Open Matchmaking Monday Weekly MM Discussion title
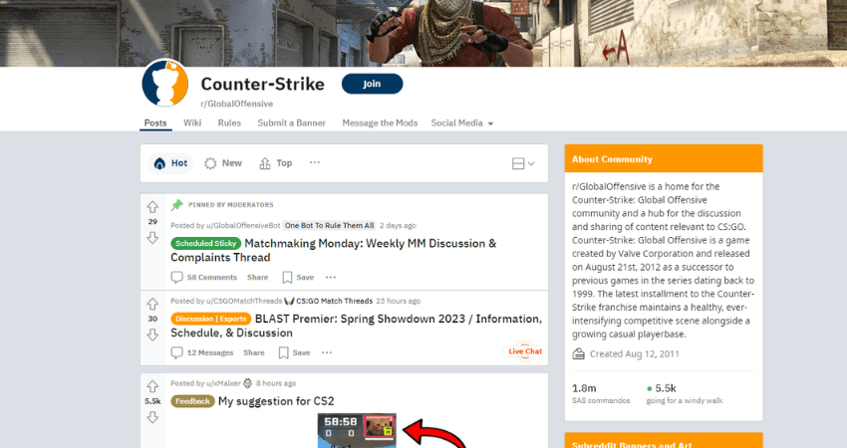 pyautogui.click(x=333, y=251)
